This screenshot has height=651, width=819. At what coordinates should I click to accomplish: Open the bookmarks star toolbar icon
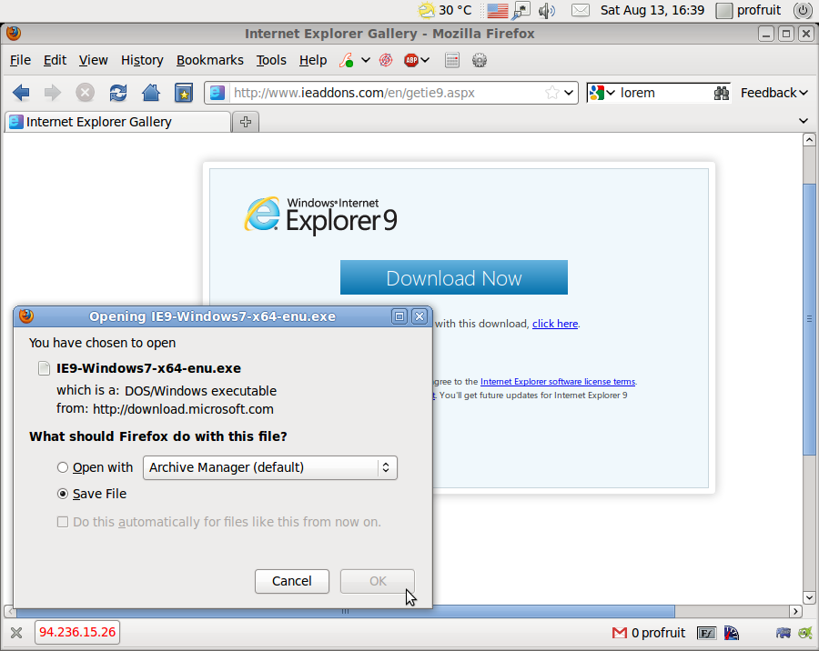[184, 93]
